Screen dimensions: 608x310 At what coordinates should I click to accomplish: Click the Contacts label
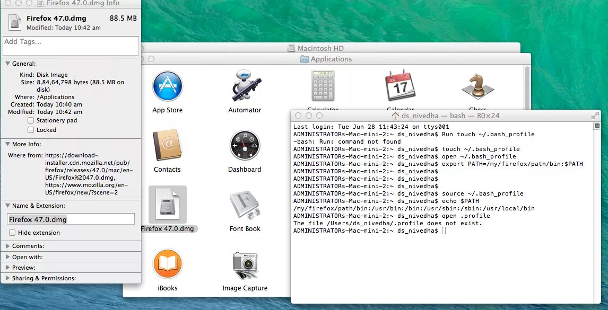pos(167,170)
